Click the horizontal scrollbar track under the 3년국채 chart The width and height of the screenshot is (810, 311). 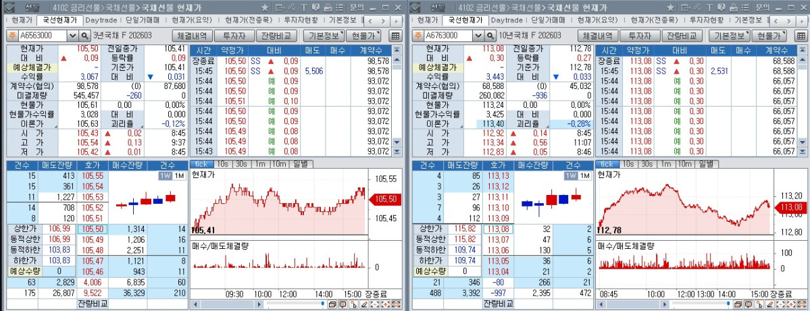(228, 304)
